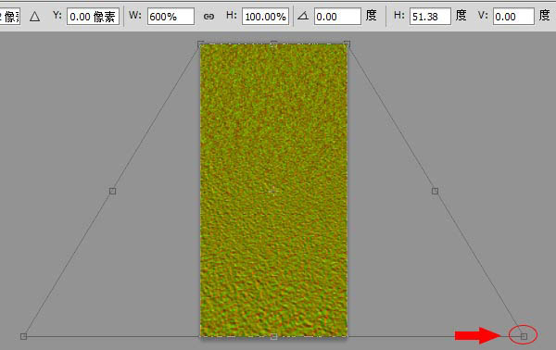This screenshot has height=350, width=556.
Task: Click the transform center reference point
Action: pyautogui.click(x=273, y=191)
